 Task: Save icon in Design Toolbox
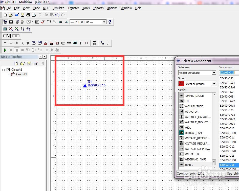[29, 63]
